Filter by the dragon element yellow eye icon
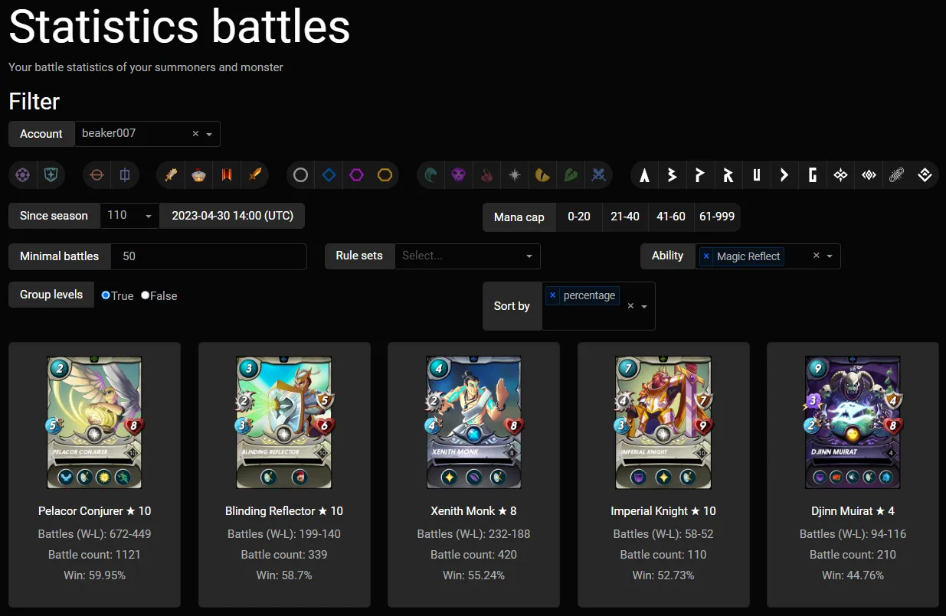The width and height of the screenshot is (946, 616). [542, 175]
